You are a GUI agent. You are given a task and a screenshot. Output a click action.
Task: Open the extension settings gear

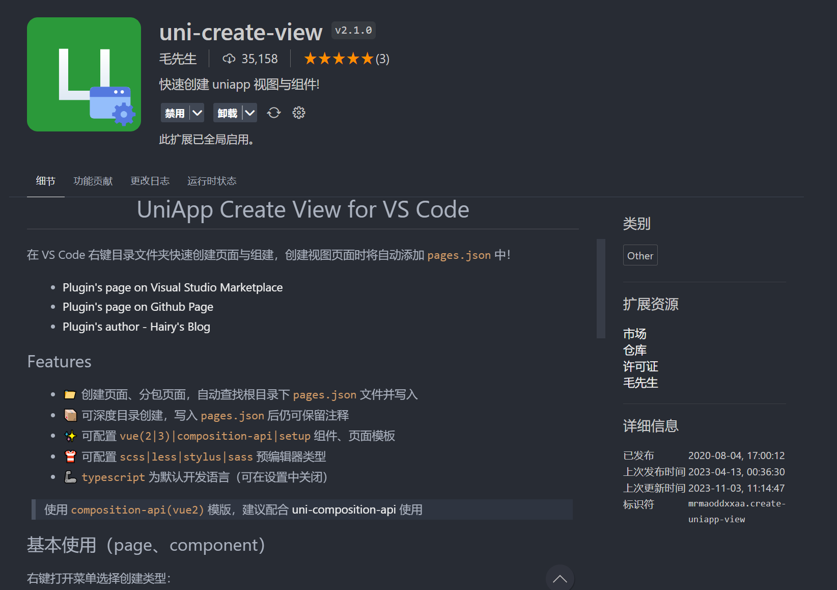coord(299,113)
